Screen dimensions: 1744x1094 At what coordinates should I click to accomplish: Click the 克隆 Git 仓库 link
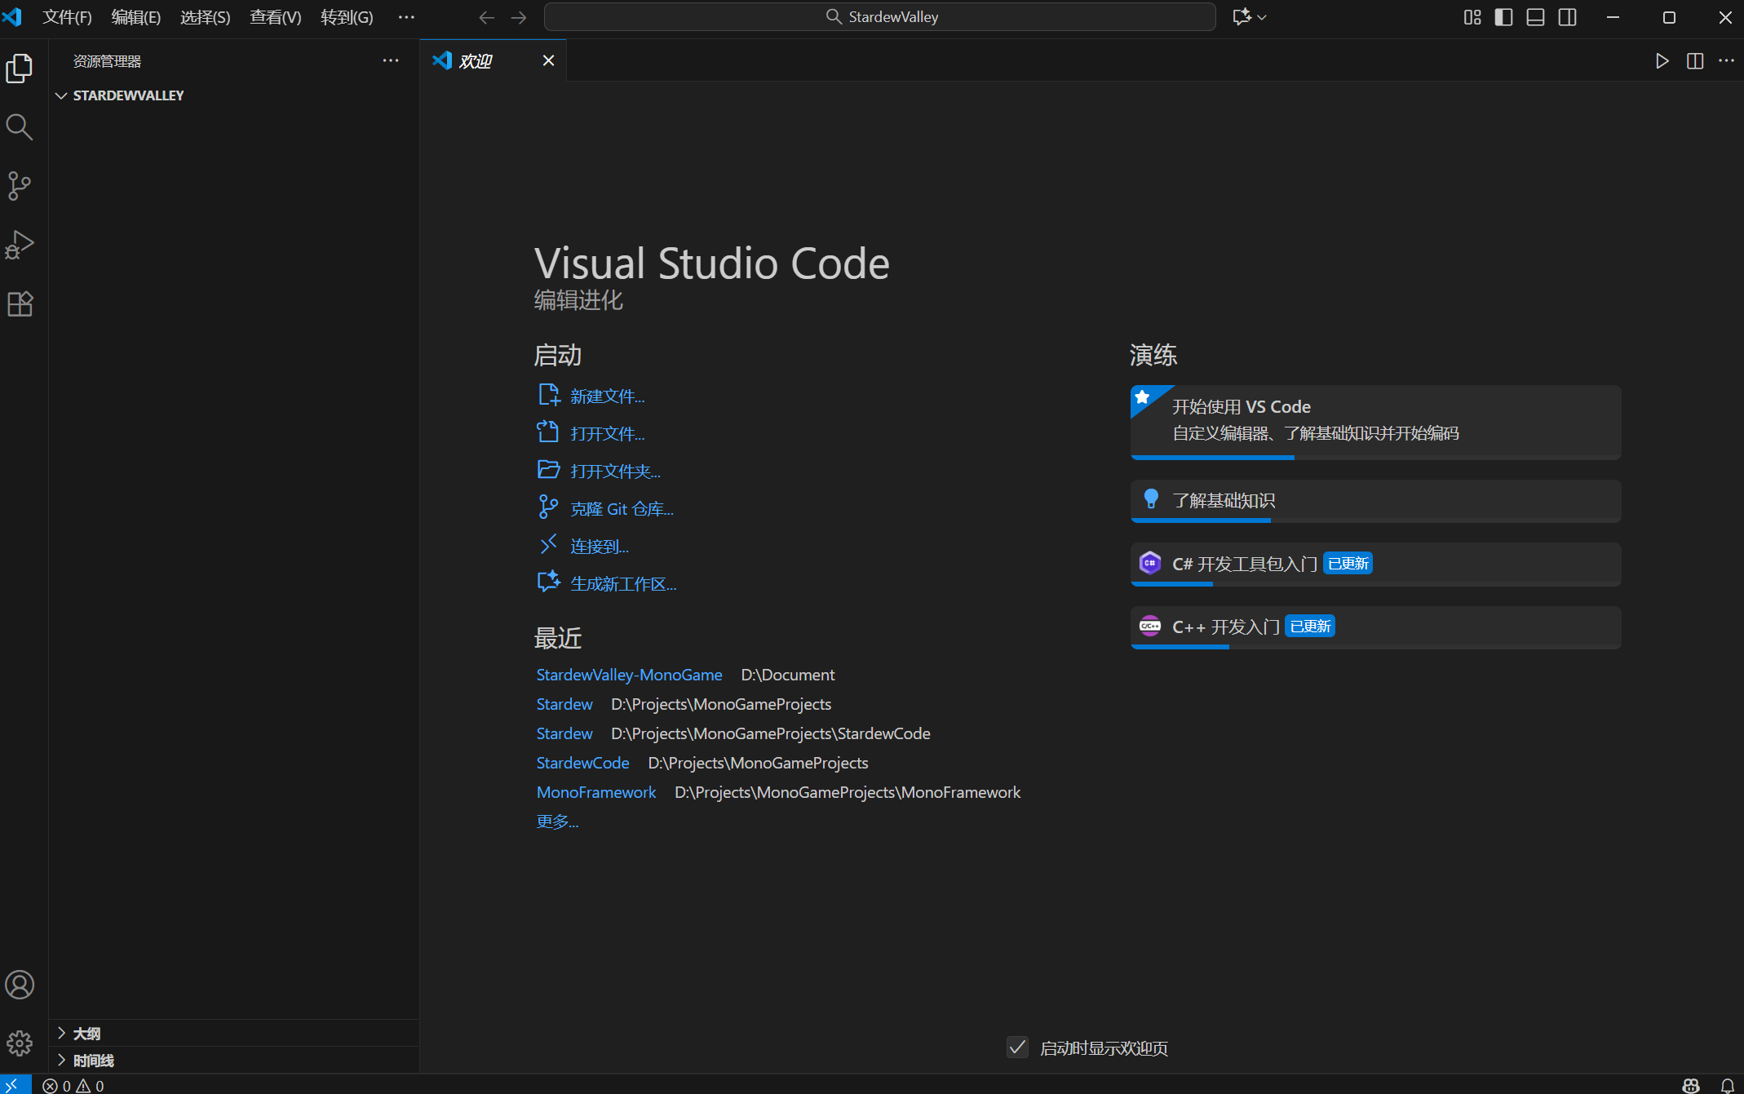pyautogui.click(x=622, y=509)
